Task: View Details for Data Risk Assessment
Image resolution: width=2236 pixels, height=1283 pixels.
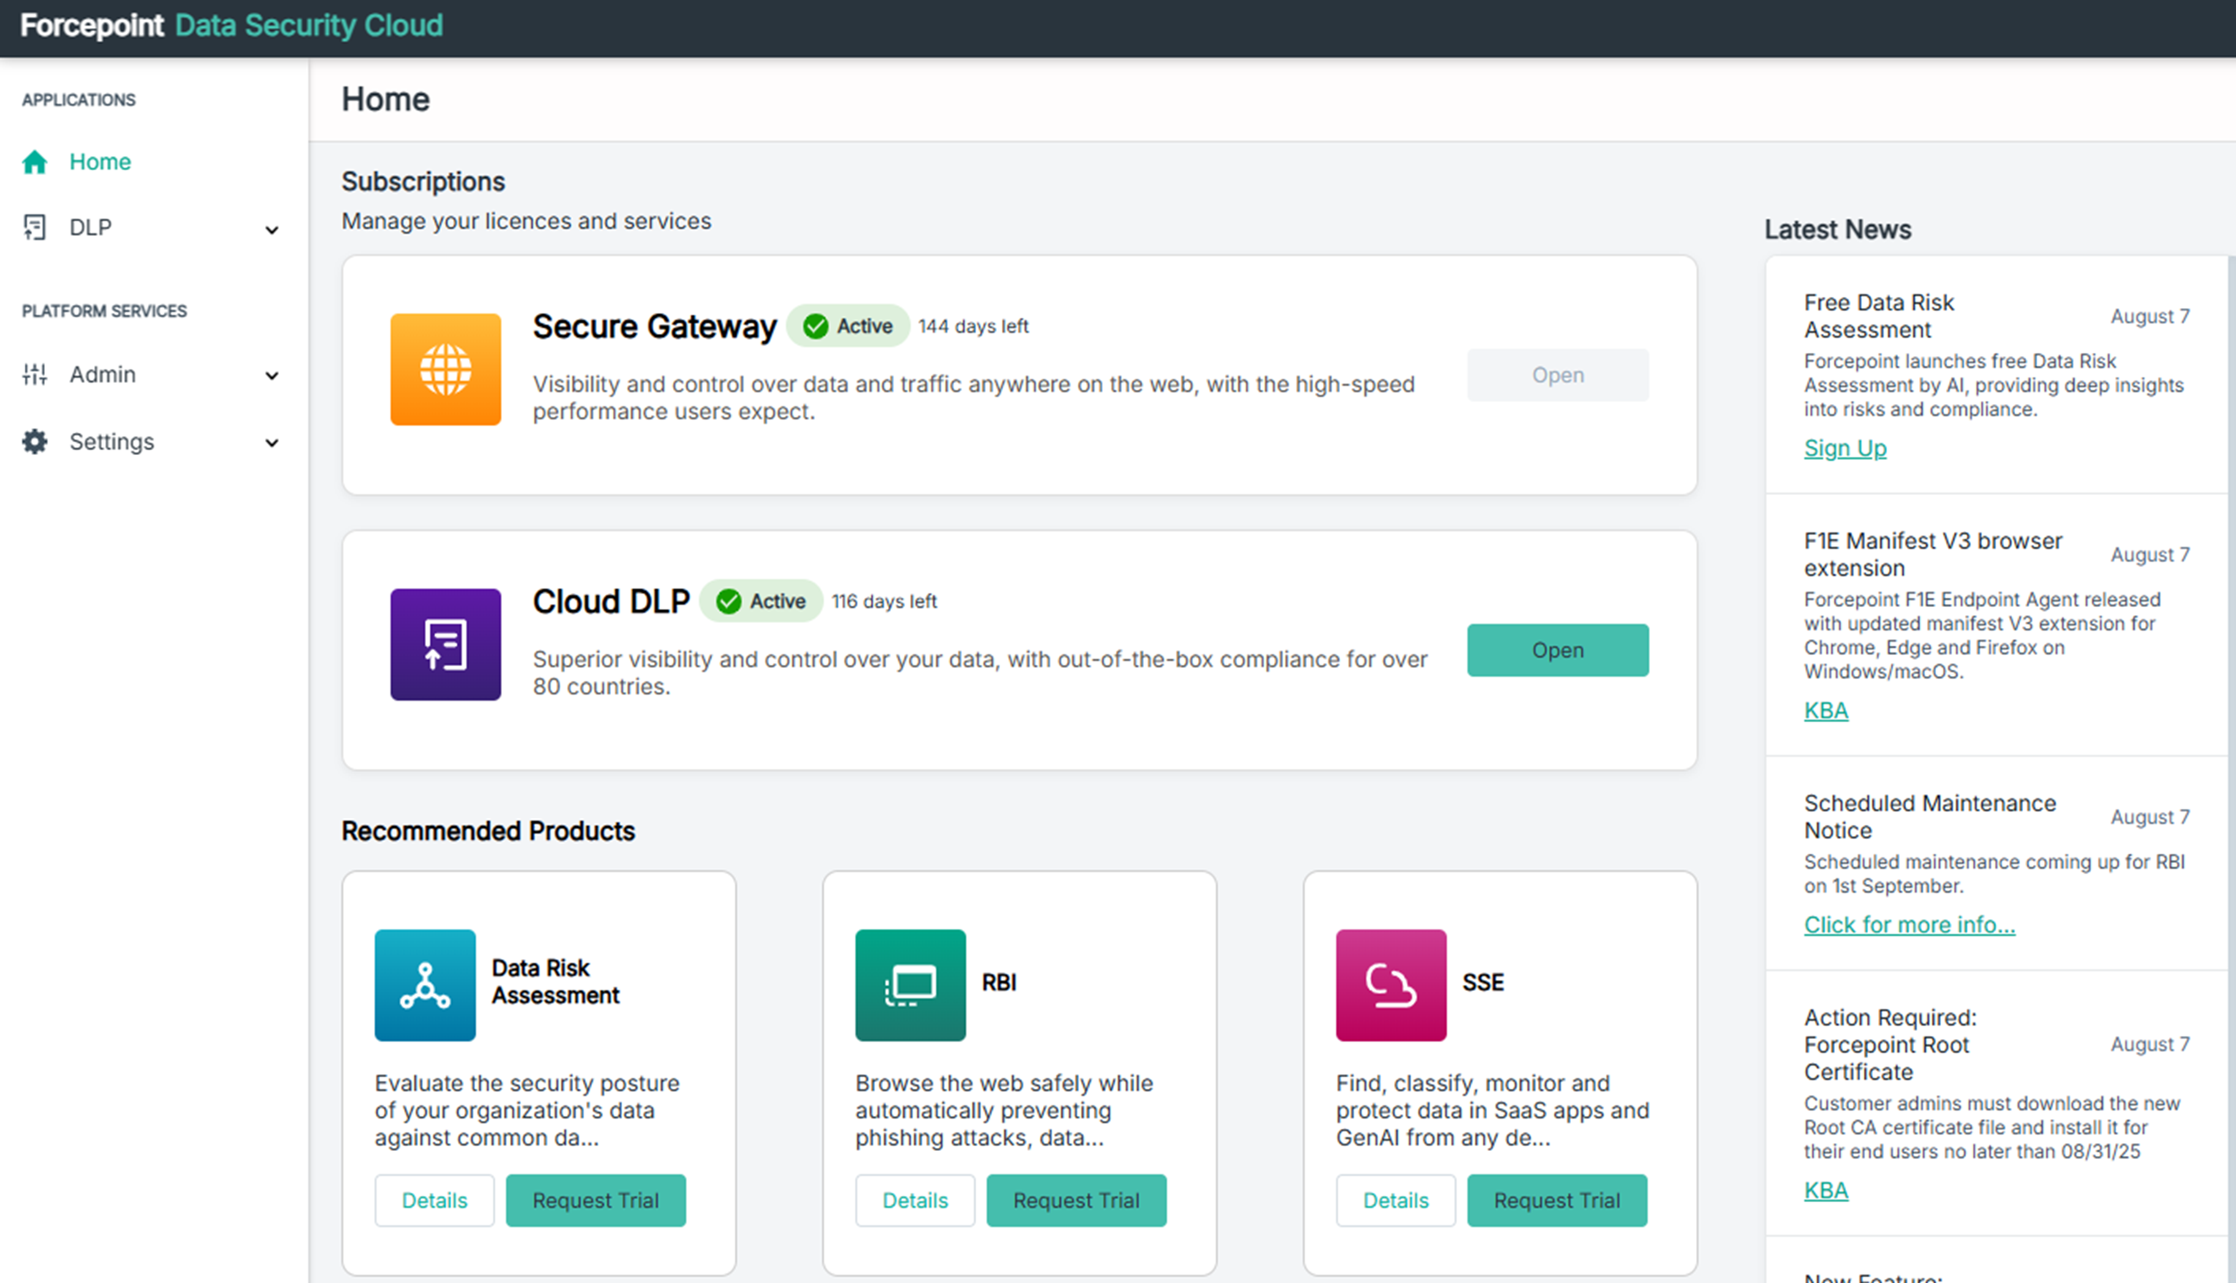Action: click(433, 1200)
